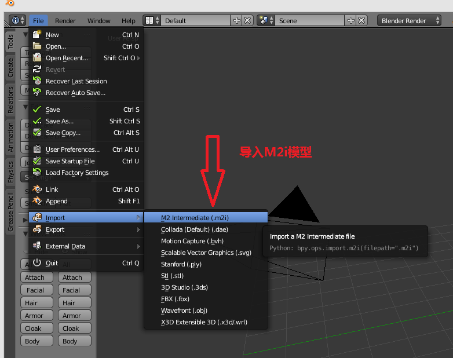Click the Load Factory Settings icon
Image resolution: width=453 pixels, height=358 pixels.
pos(37,172)
